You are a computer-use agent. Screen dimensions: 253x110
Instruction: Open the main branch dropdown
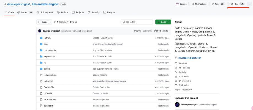pos(44,22)
